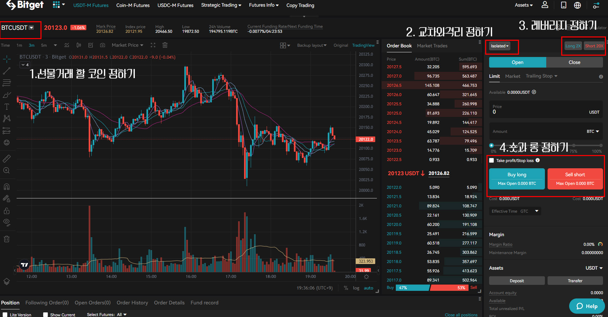The height and width of the screenshot is (317, 608).
Task: Open the user profile icon
Action: (x=545, y=5)
